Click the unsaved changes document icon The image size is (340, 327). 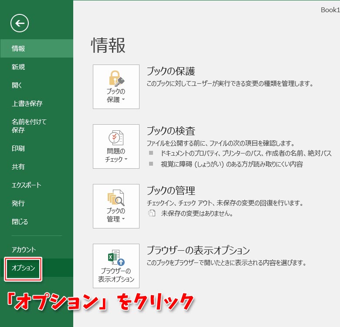point(152,213)
